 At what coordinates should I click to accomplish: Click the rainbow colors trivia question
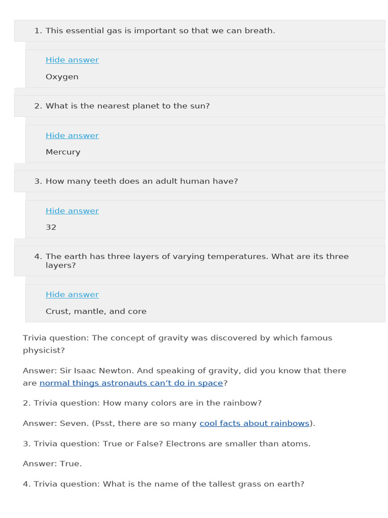[142, 403]
